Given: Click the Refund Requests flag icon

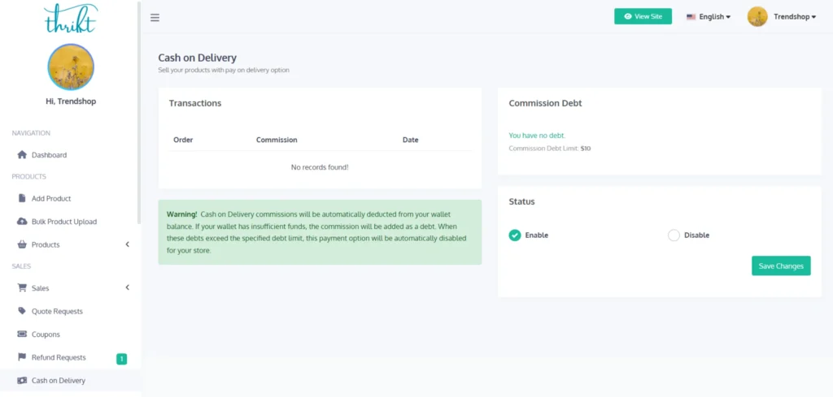Looking at the screenshot, I should tap(22, 358).
